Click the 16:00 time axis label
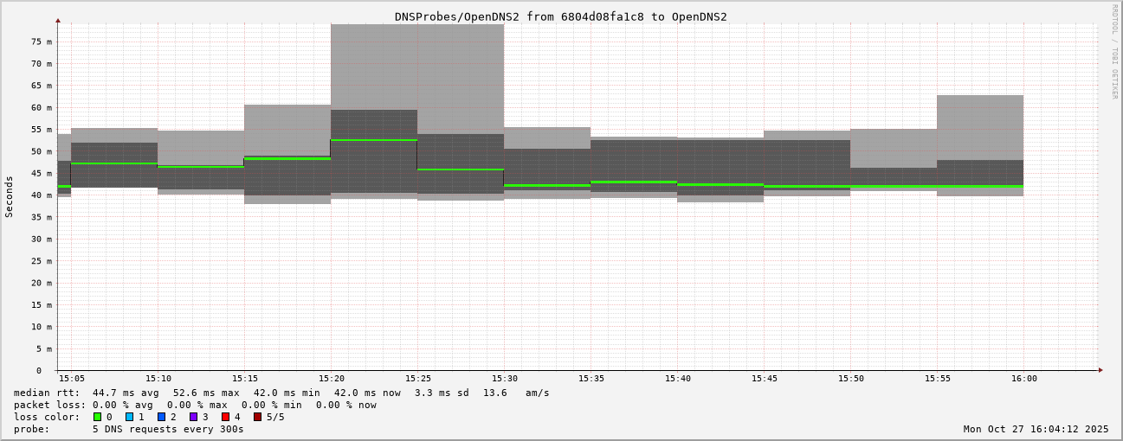Screen dimensions: 1123x441 [x=1023, y=379]
